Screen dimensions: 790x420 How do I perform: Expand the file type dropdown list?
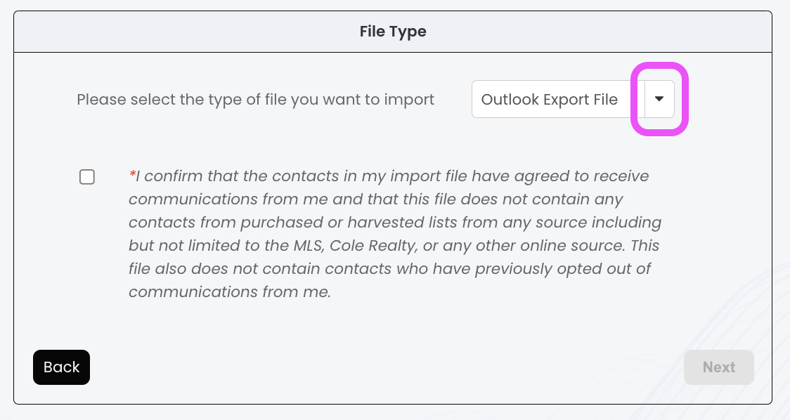point(659,99)
